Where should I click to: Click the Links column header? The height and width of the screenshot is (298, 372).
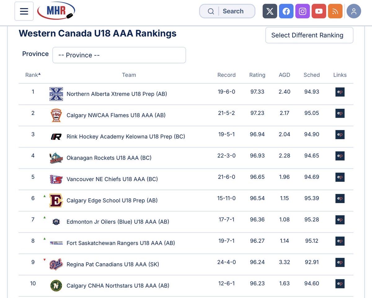[x=340, y=75]
